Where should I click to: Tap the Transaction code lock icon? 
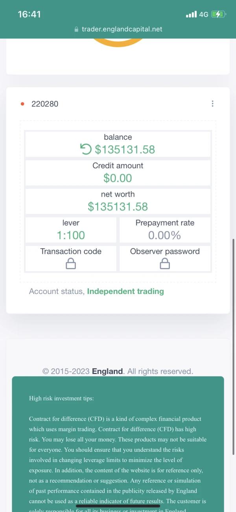pyautogui.click(x=71, y=264)
